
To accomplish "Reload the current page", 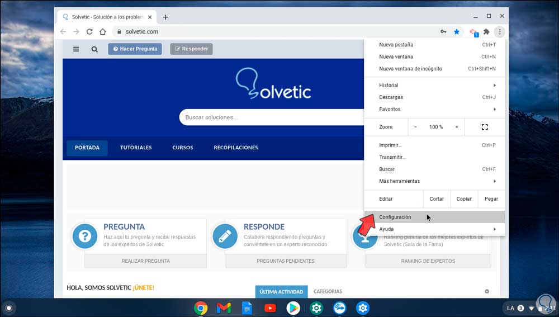I will point(89,32).
